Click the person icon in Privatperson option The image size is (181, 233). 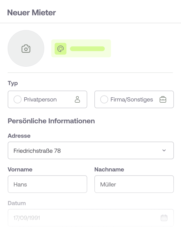78,99
